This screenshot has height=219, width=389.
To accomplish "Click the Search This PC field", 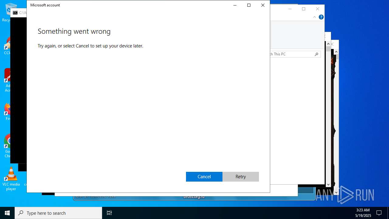I will coord(295,54).
